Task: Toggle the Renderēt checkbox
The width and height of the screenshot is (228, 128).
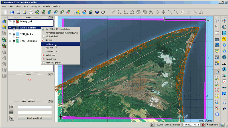Action: pos(207,125)
